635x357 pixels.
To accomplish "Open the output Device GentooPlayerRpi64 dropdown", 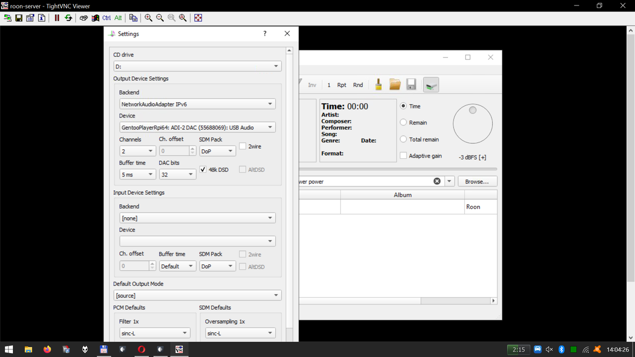I will coord(197,127).
